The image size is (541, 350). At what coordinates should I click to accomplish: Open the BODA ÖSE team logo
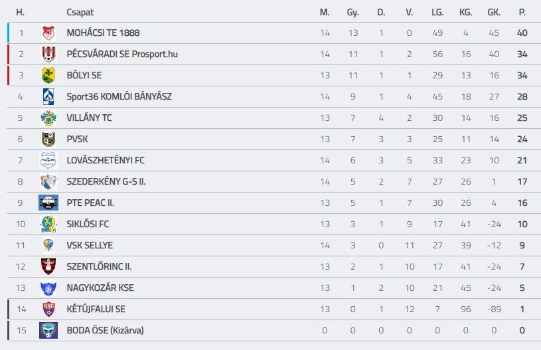(48, 330)
